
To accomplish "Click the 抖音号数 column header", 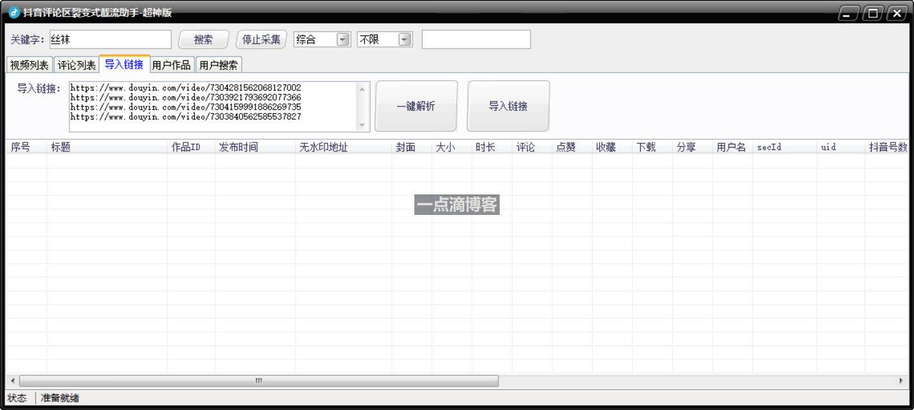I will [887, 147].
